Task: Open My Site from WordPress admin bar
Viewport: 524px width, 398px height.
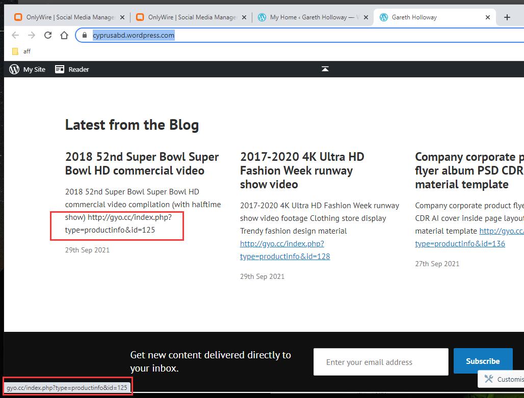Action: pyautogui.click(x=28, y=69)
